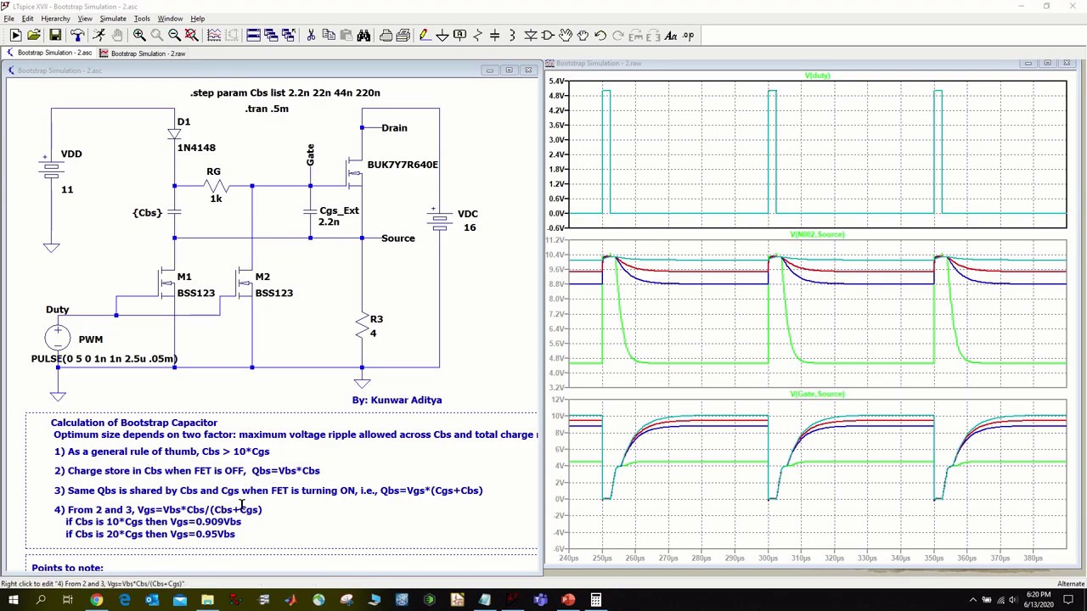Screen dimensions: 1087x611
Task: Select the SPICE directive '.op' tool
Action: pos(688,36)
